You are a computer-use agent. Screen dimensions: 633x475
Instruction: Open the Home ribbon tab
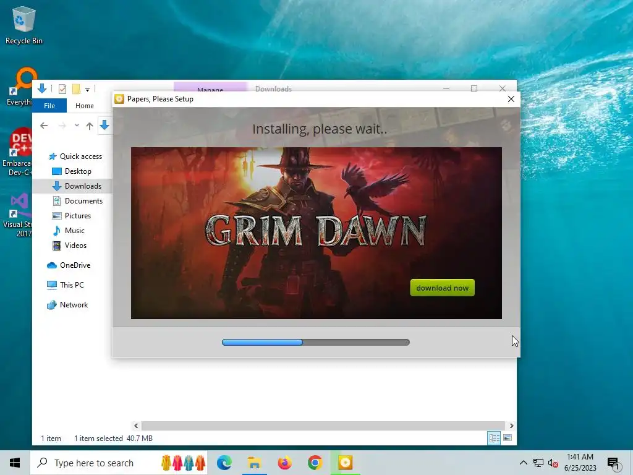(x=84, y=105)
